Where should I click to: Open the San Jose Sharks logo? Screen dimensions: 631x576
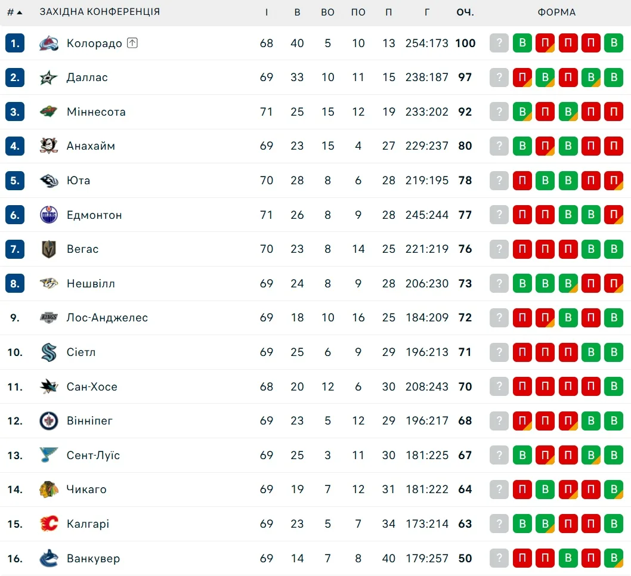click(49, 386)
